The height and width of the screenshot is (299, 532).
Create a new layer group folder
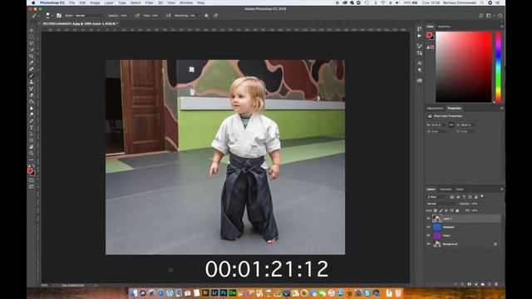(x=482, y=284)
